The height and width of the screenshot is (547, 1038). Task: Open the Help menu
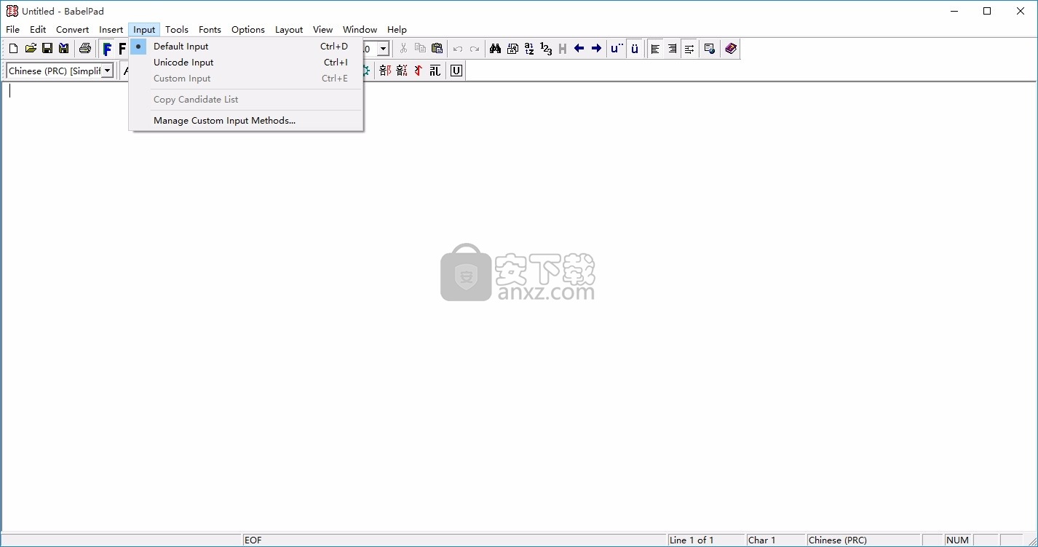pyautogui.click(x=397, y=30)
